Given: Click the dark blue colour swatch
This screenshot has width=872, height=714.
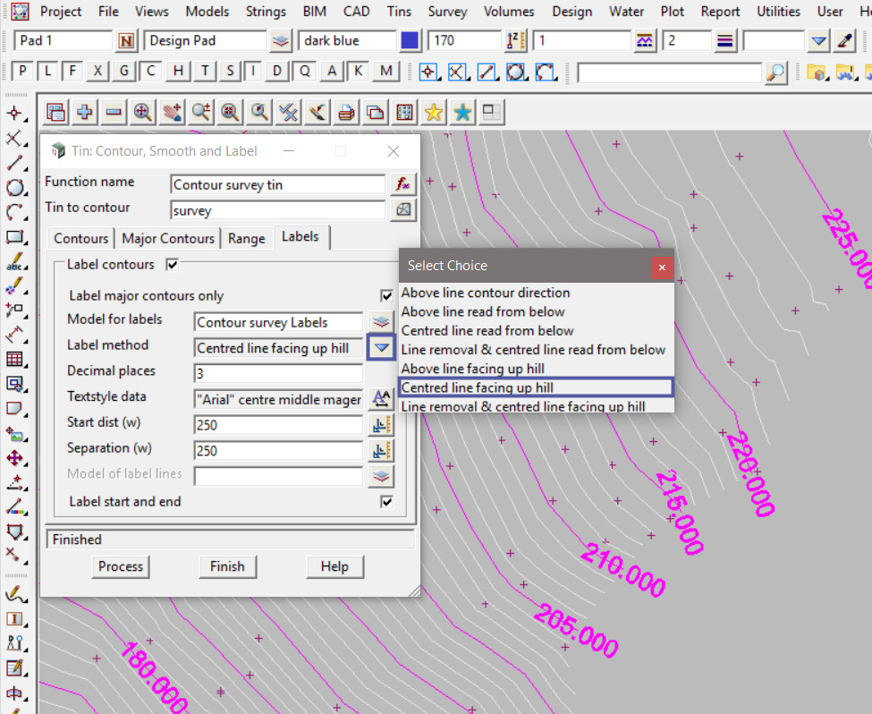Looking at the screenshot, I should 410,41.
